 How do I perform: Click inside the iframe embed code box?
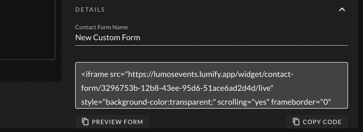tap(211, 85)
